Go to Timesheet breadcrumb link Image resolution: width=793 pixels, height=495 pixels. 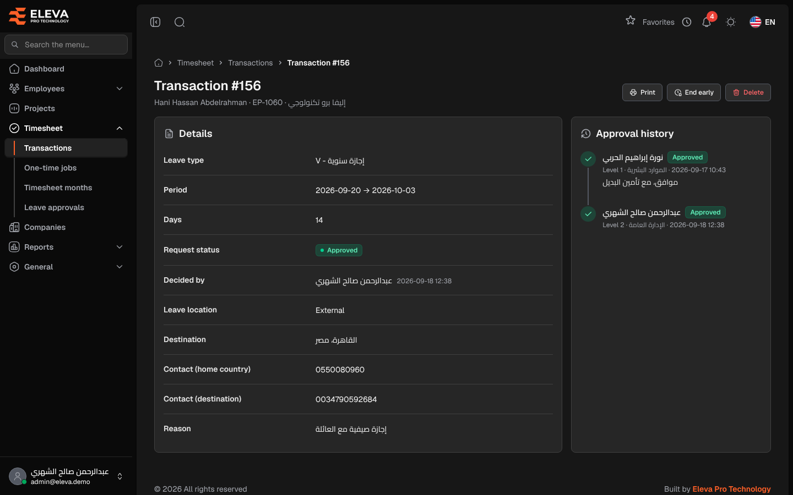[x=195, y=63]
